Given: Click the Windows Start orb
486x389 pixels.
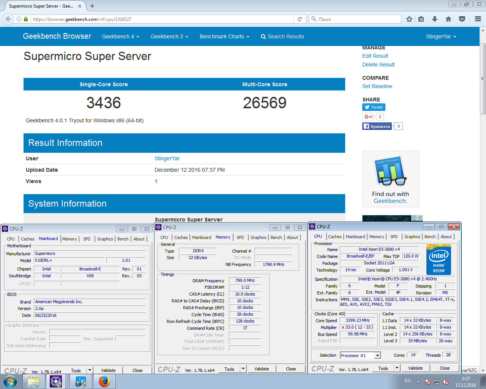Looking at the screenshot, I should point(10,381).
